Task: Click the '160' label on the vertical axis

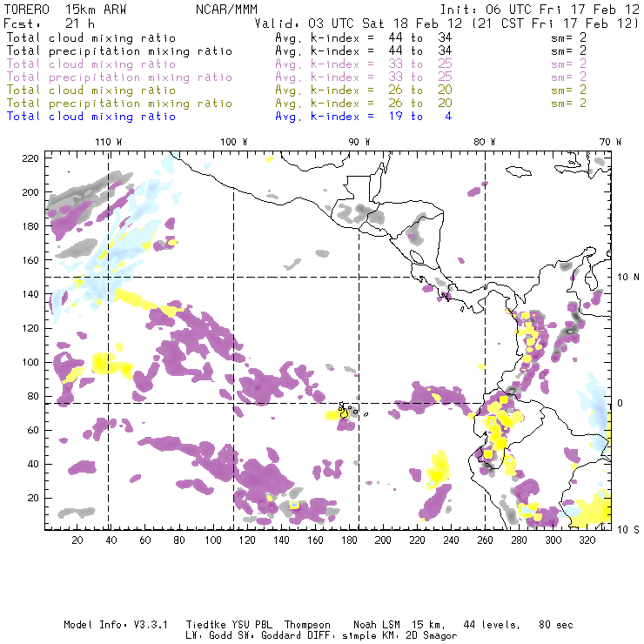Action: (x=30, y=260)
